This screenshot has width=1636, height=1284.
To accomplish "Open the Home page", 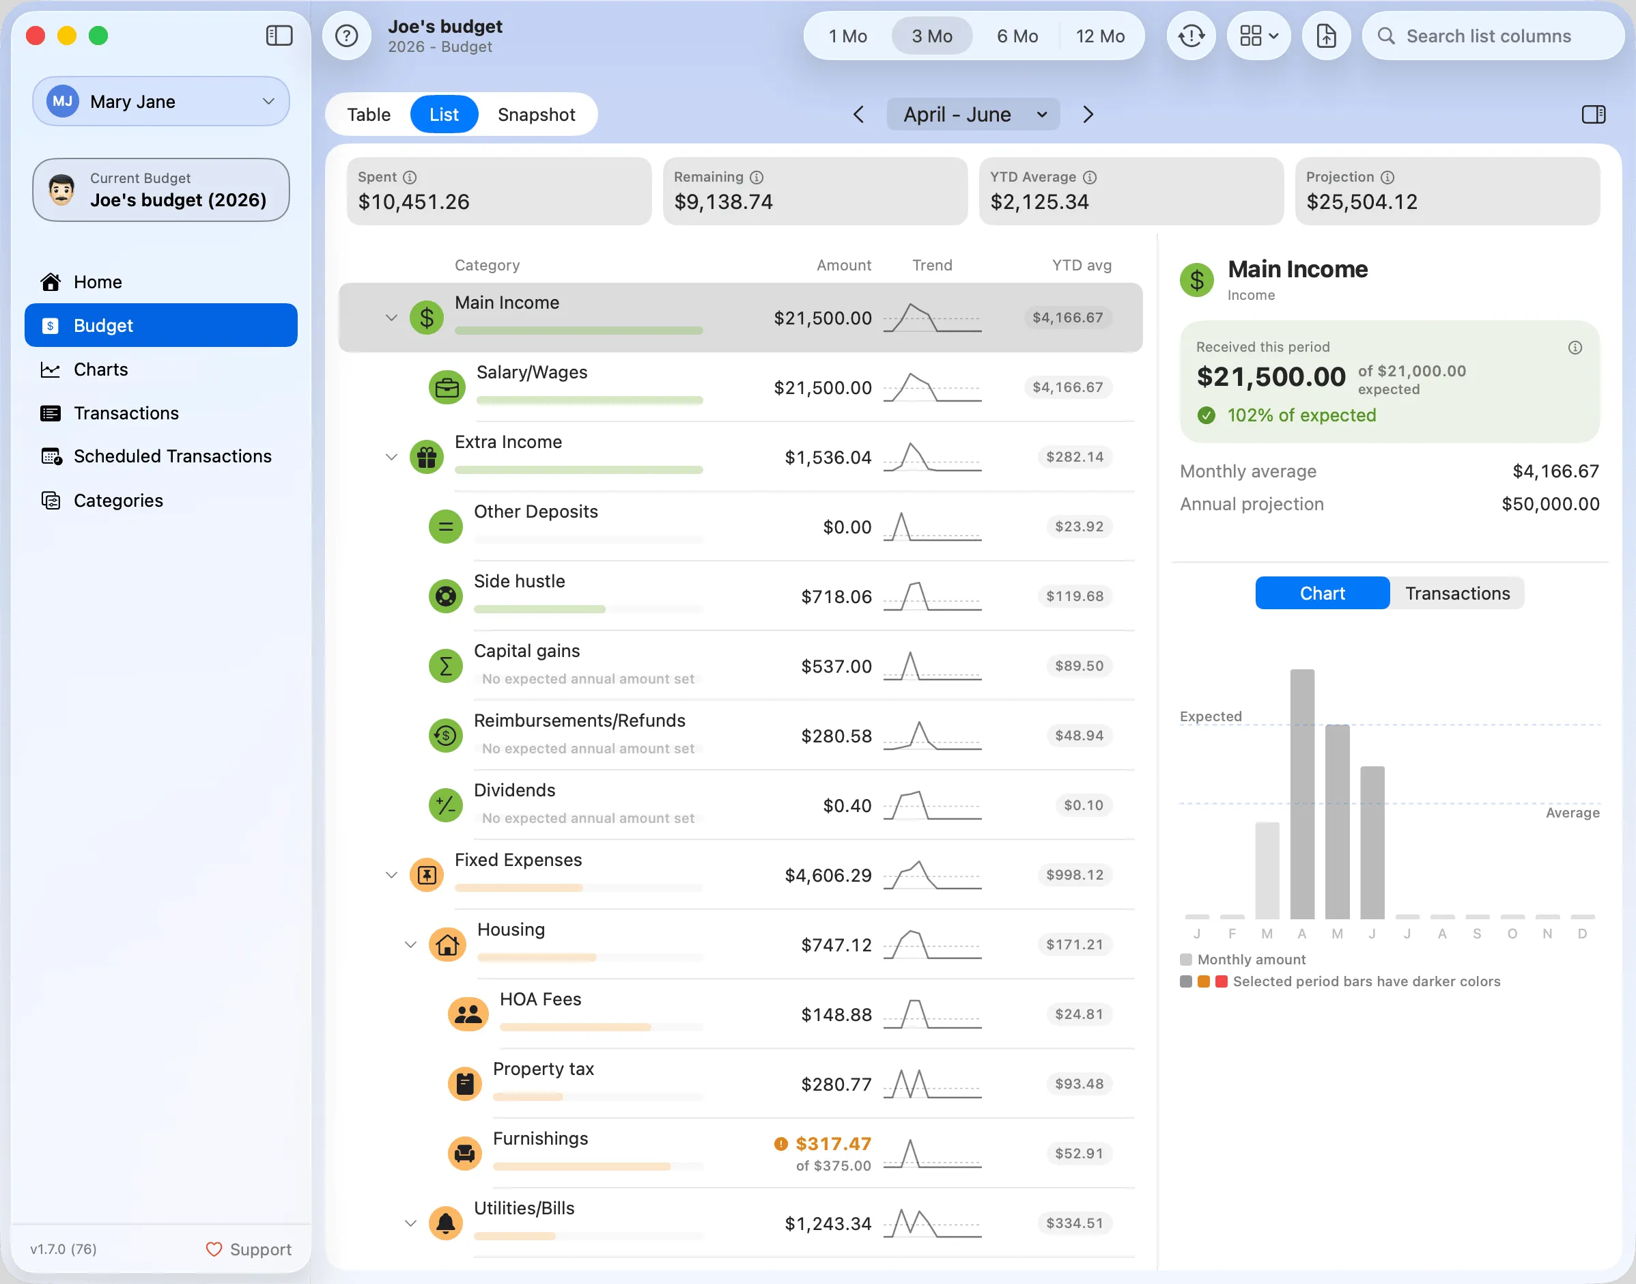I will coord(161,282).
